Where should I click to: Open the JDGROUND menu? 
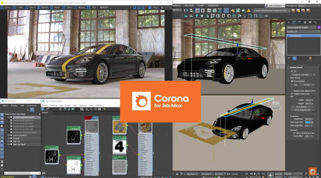click(x=213, y=6)
